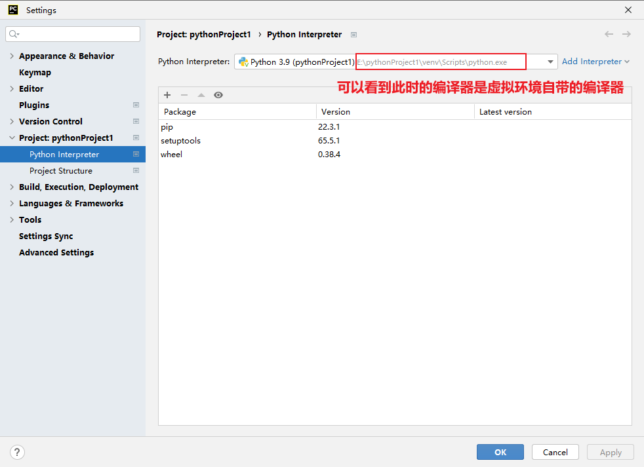Click the project-level icon beside Plugins
The width and height of the screenshot is (644, 467).
point(136,105)
